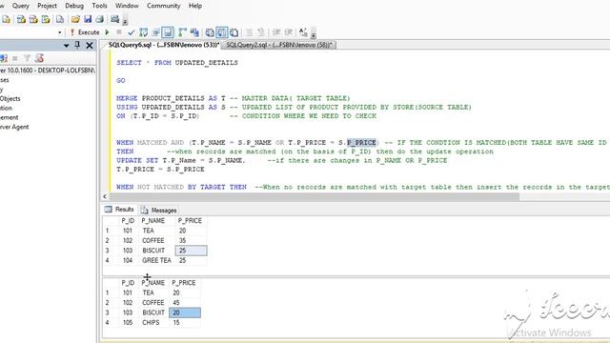Expand the standard toolbar overflow options
Screen dimensions: 610x343
pos(125,21)
